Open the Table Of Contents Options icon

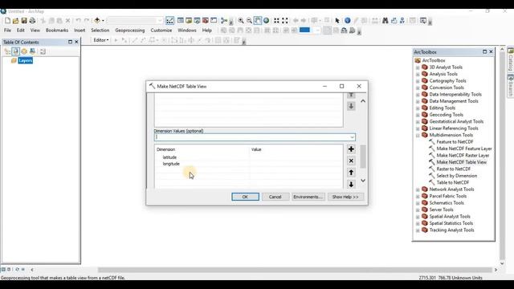43,51
